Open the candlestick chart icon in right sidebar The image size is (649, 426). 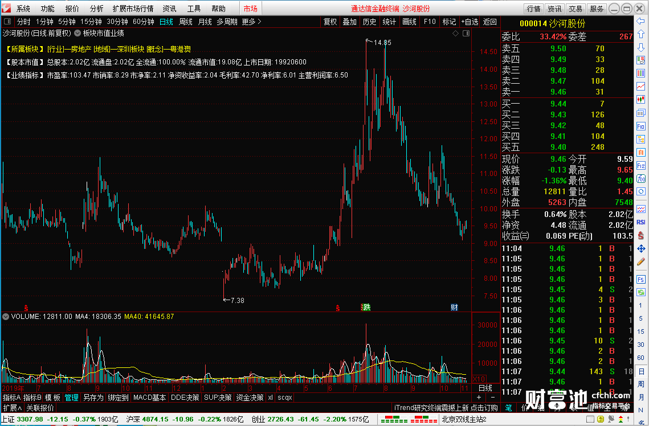point(640,100)
